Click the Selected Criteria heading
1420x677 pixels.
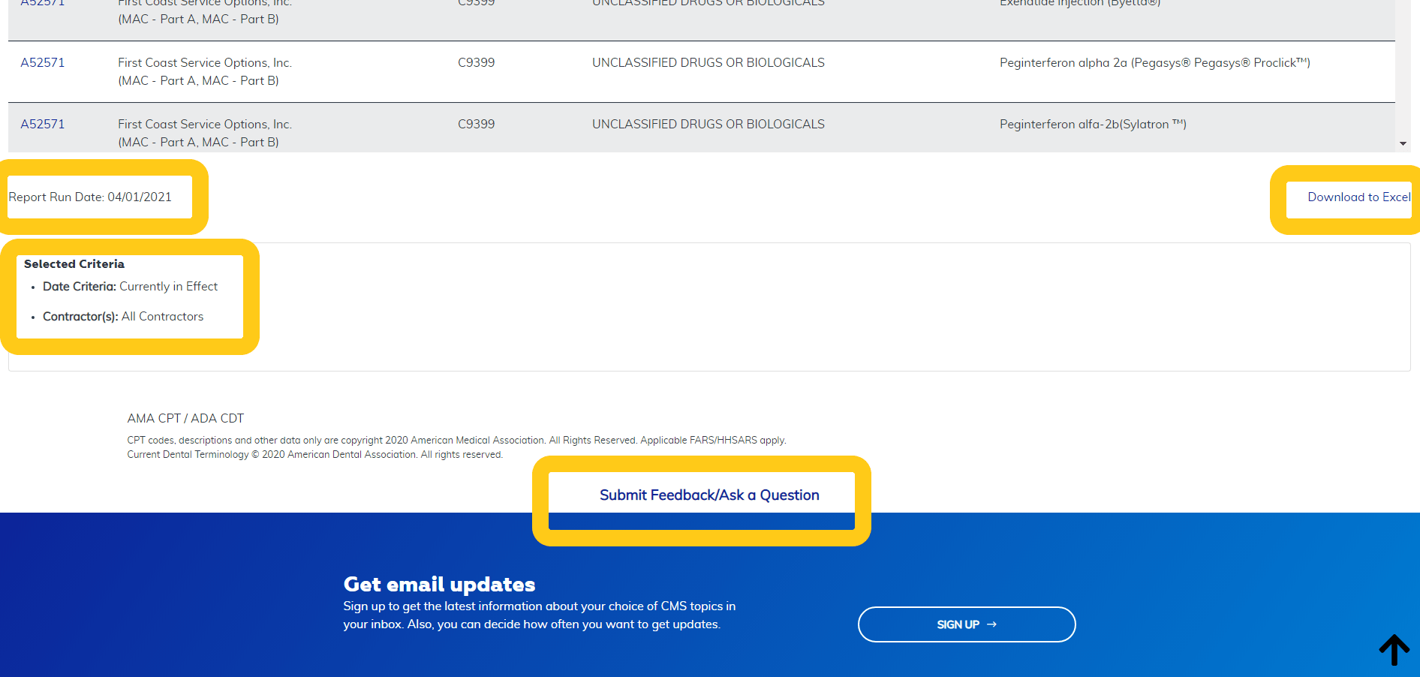pyautogui.click(x=74, y=264)
